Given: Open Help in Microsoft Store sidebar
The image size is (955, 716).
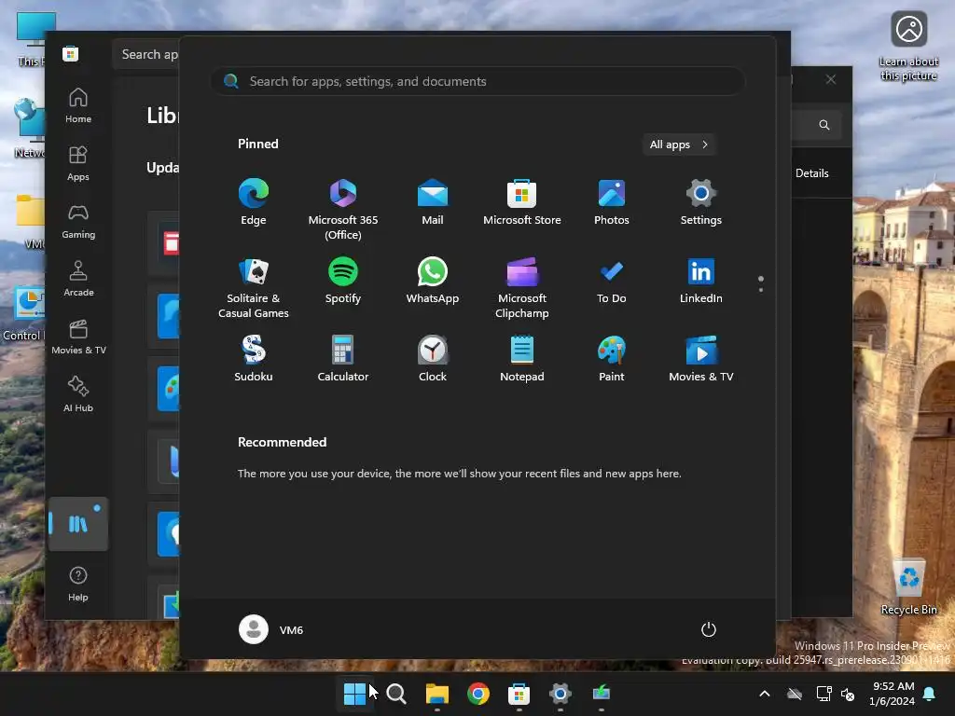Looking at the screenshot, I should pos(78,585).
